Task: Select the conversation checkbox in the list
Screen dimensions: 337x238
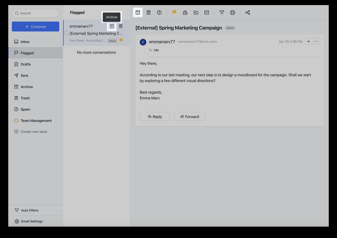Action: point(66,33)
